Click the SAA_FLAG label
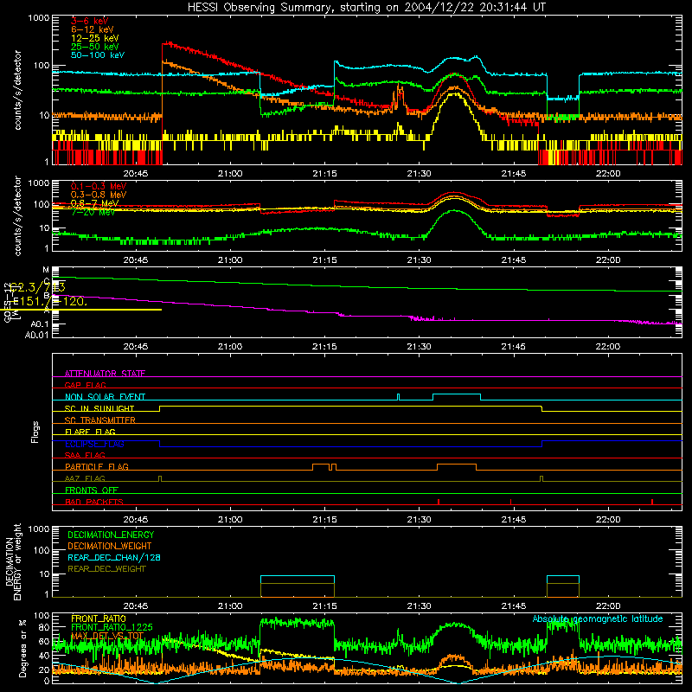The image size is (692, 692). (x=85, y=455)
